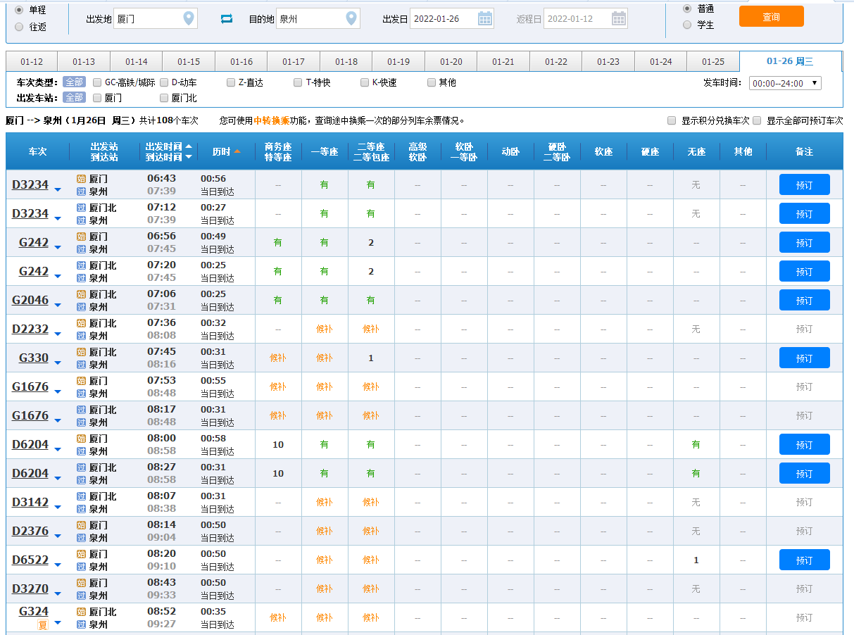Click the location pin in 出发地 field
This screenshot has width=854, height=635.
(188, 19)
